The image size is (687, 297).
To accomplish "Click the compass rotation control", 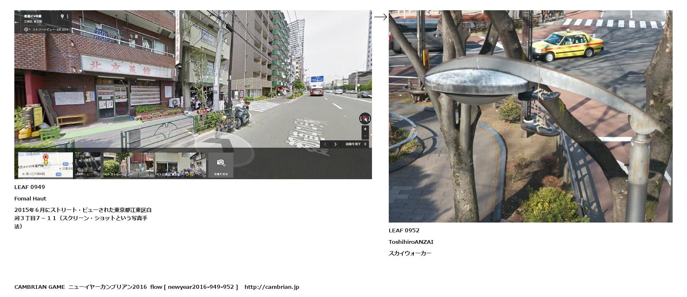I will tap(365, 118).
